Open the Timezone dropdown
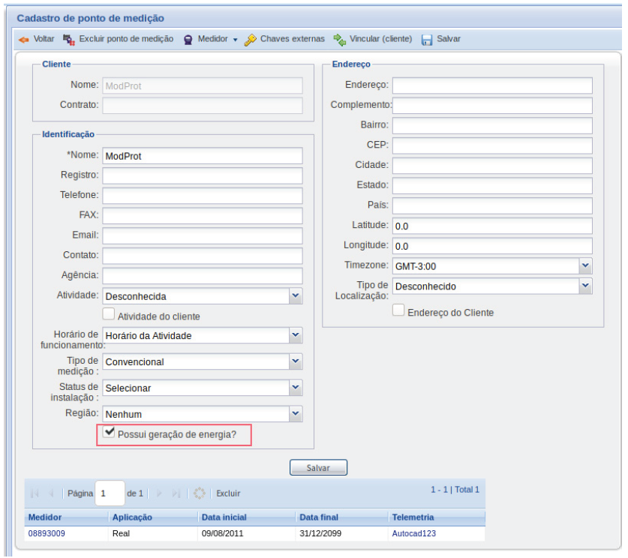Viewport: 628px width, 558px height. click(585, 265)
